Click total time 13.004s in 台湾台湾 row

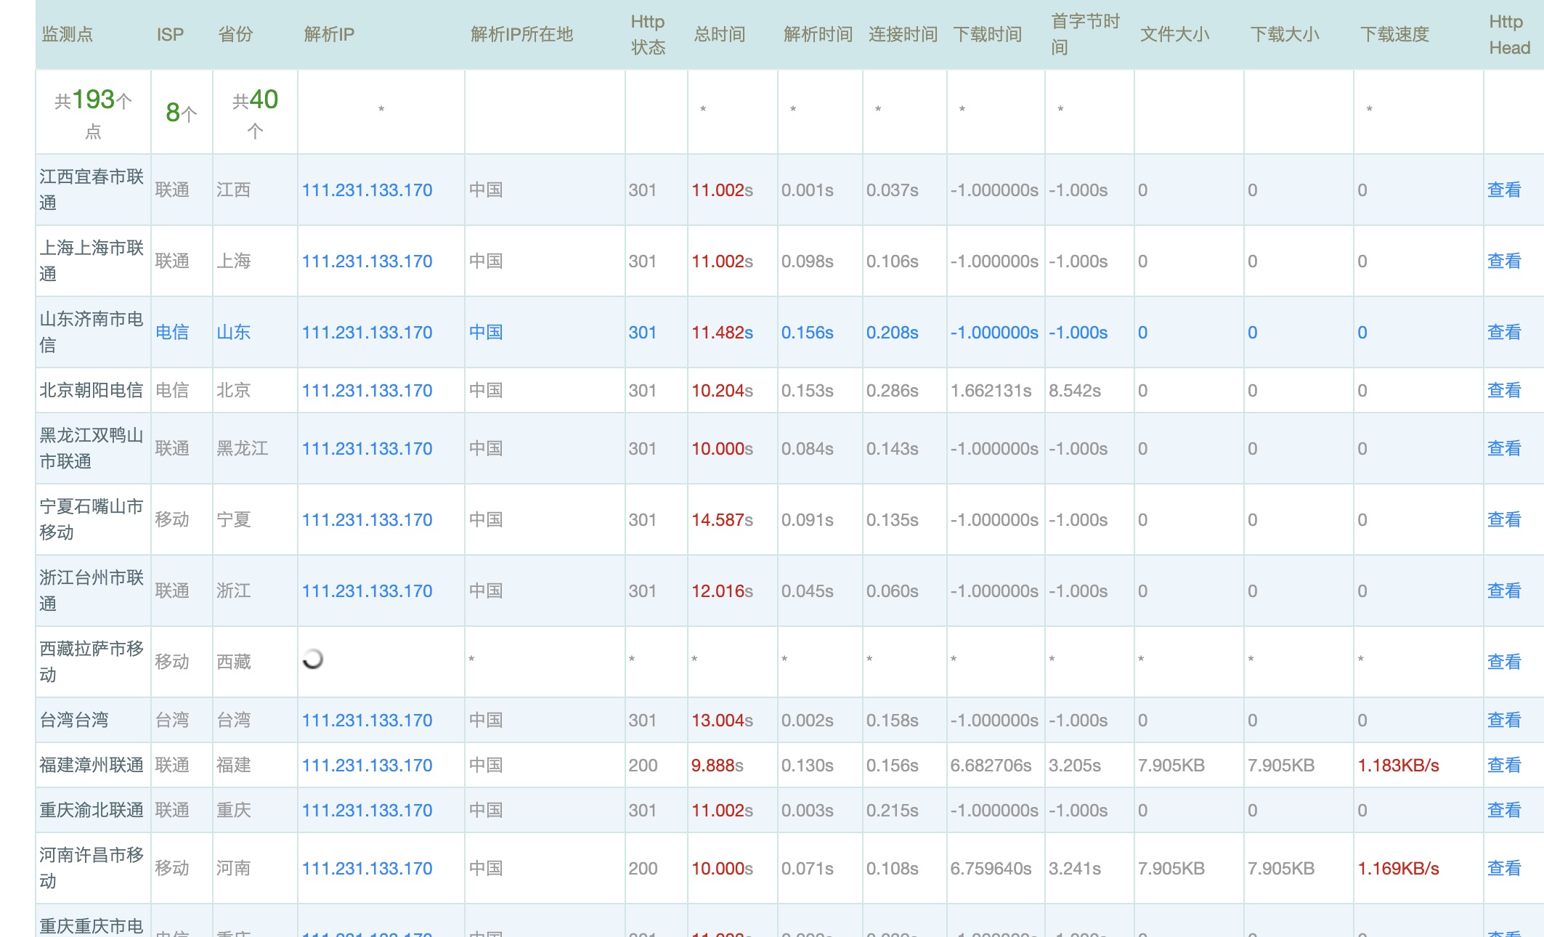(x=722, y=720)
